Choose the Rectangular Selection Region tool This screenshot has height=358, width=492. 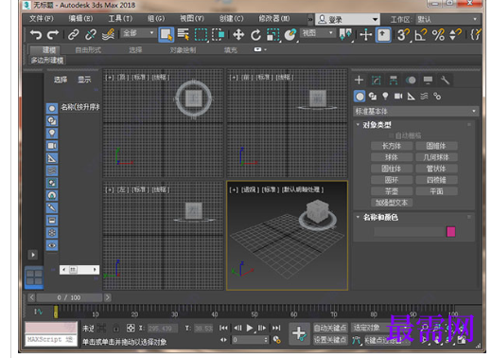(201, 35)
